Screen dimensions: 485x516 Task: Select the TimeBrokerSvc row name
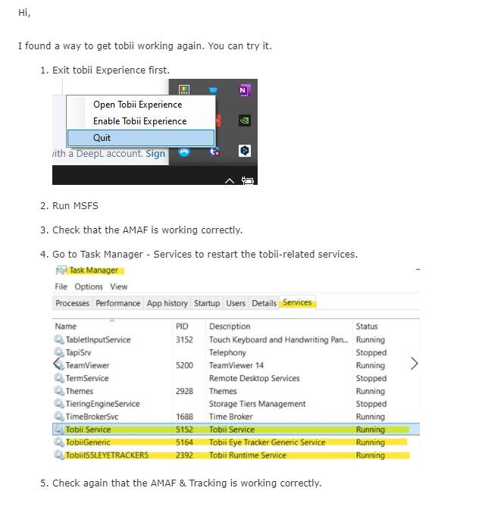click(92, 417)
